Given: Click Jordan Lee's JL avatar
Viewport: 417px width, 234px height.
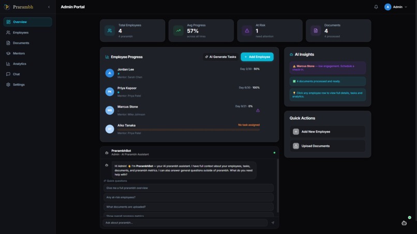Looking at the screenshot, I should tap(110, 73).
